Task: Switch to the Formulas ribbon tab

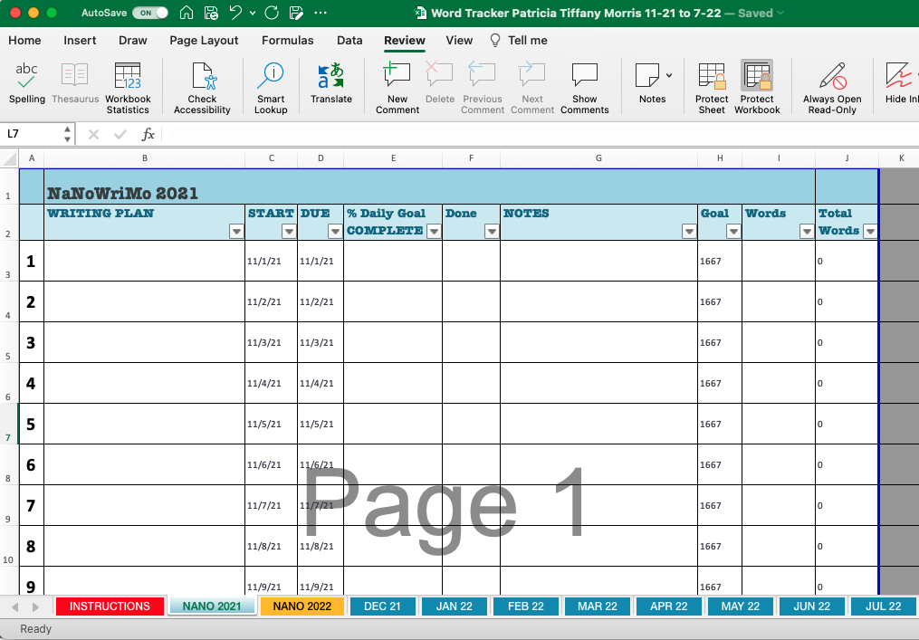Action: click(287, 40)
